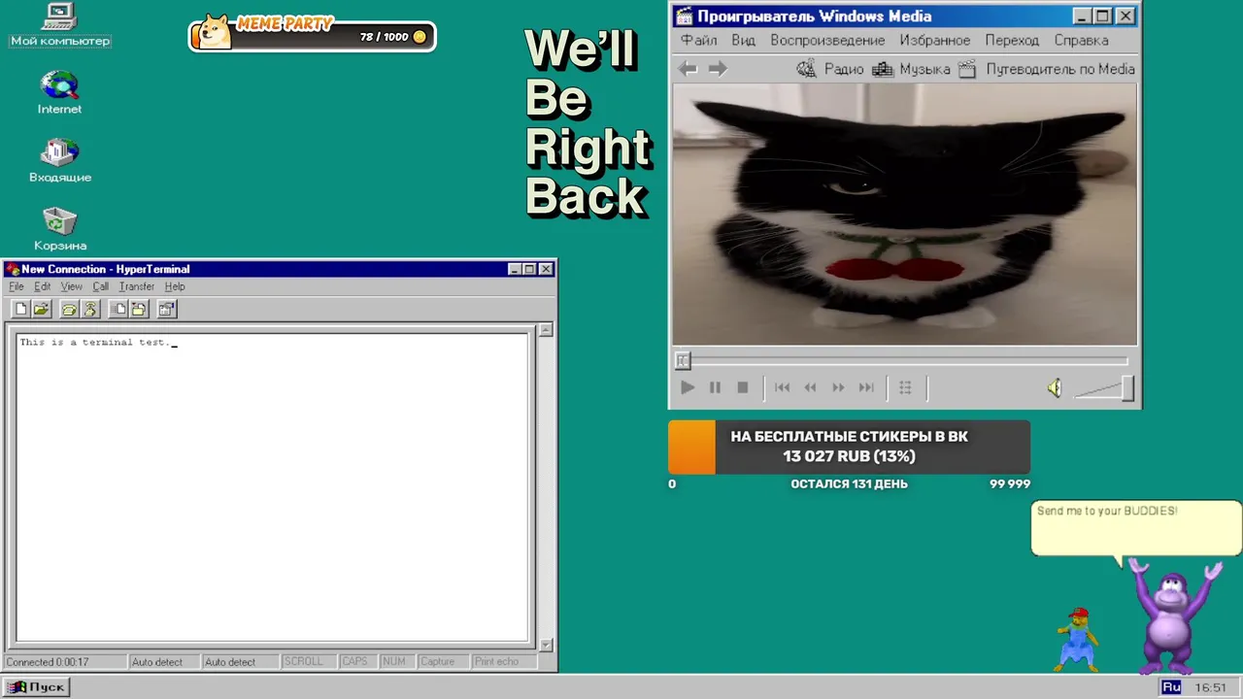Screen dimensions: 1243x699
Task: Click the back arrow in media player toolbar
Action: point(689,69)
